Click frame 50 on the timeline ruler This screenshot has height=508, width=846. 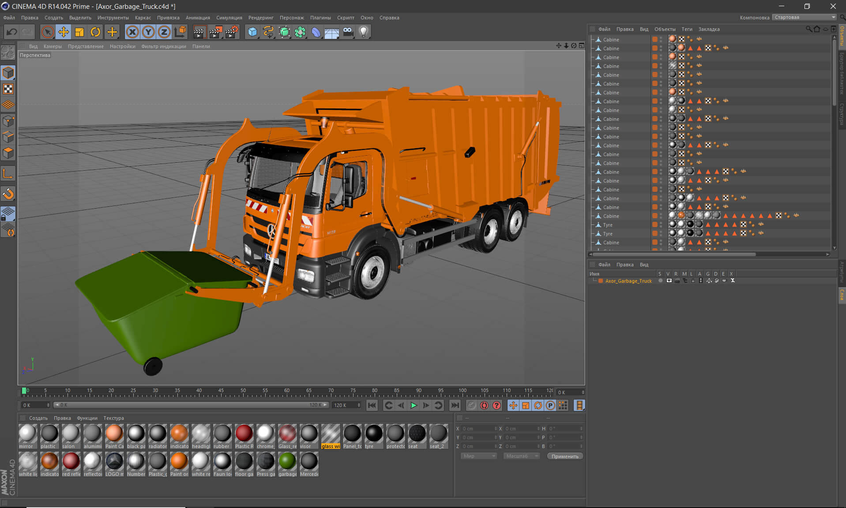[243, 391]
